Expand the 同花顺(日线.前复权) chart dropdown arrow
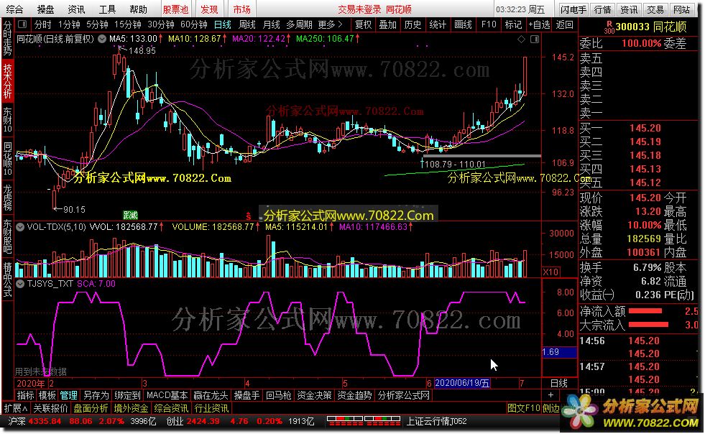705x434 pixels. pos(102,39)
